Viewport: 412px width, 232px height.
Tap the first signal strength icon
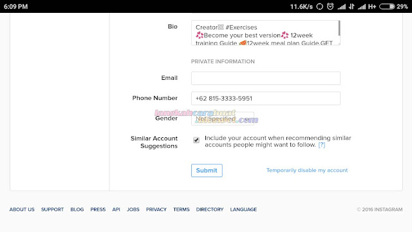[x=342, y=6]
